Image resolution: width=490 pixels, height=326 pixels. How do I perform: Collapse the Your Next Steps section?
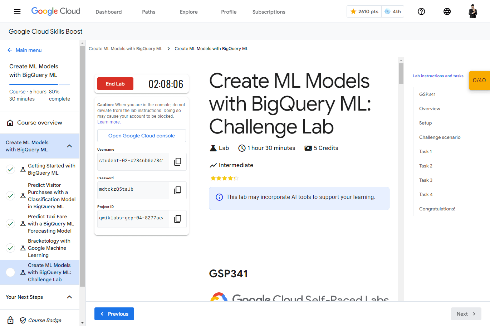point(69,297)
